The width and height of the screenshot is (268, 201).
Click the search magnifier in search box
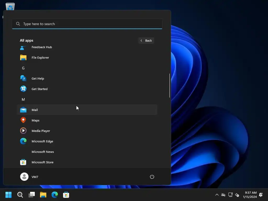(18, 24)
